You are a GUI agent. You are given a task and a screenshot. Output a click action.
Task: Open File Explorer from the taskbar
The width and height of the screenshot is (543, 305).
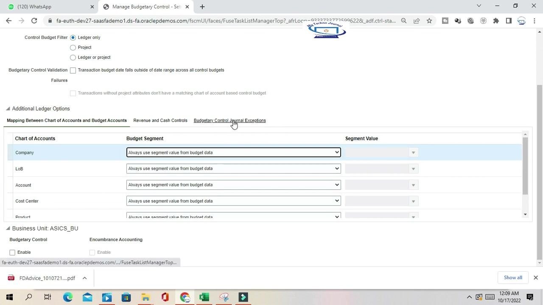tap(146, 297)
